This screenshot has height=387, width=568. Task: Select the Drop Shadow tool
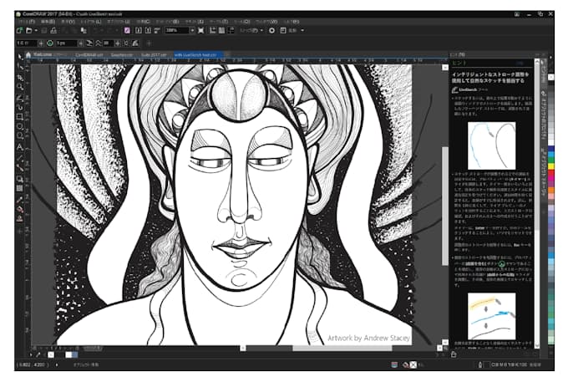[x=20, y=179]
